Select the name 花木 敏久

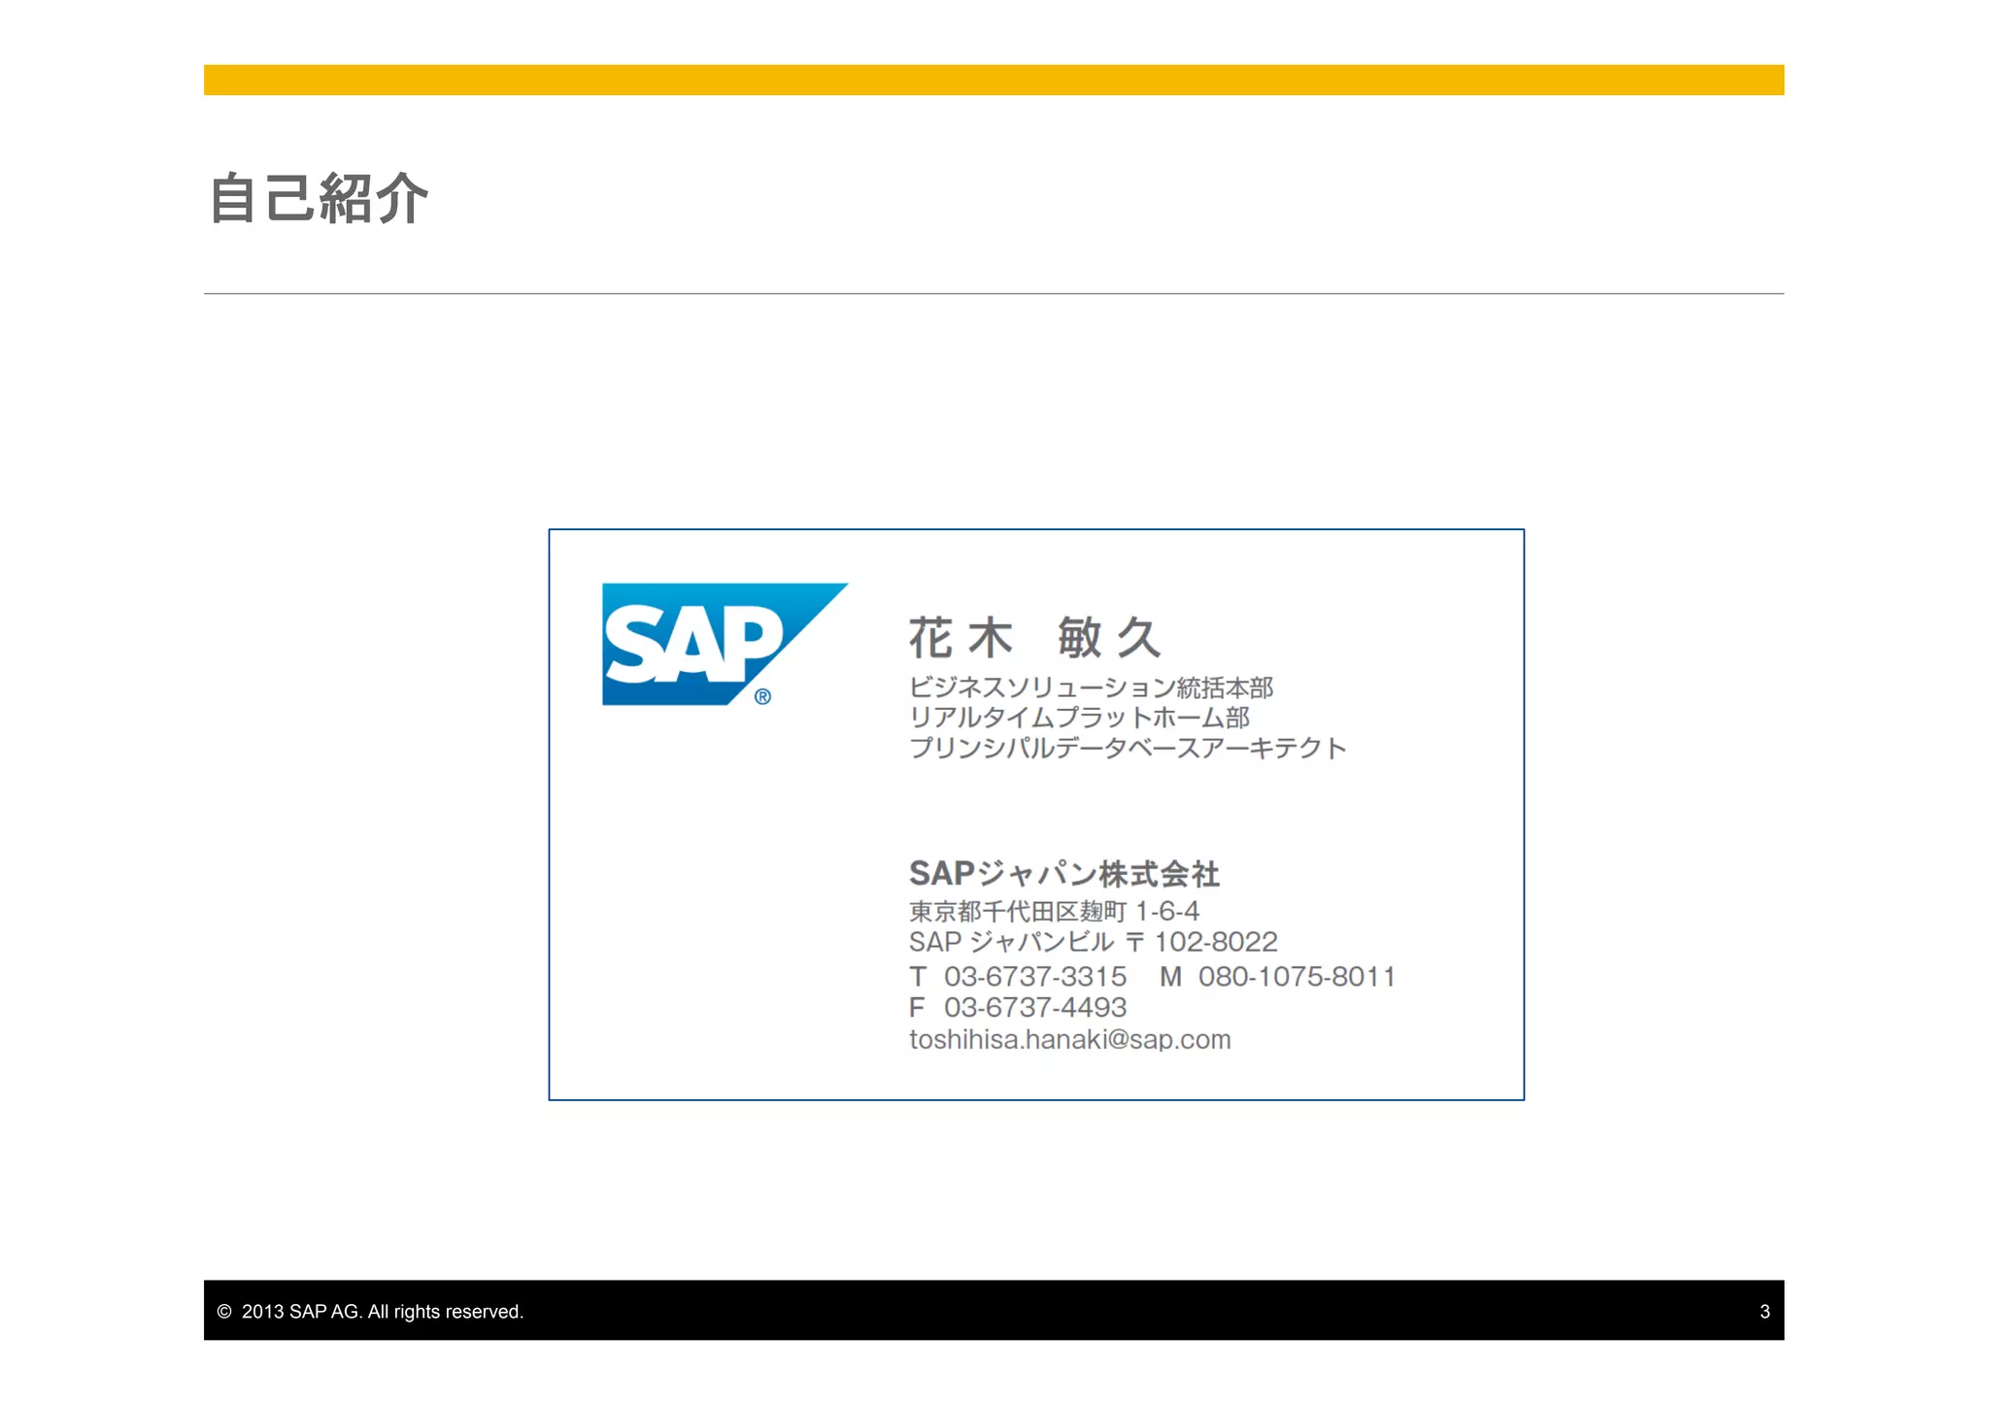tap(1034, 638)
